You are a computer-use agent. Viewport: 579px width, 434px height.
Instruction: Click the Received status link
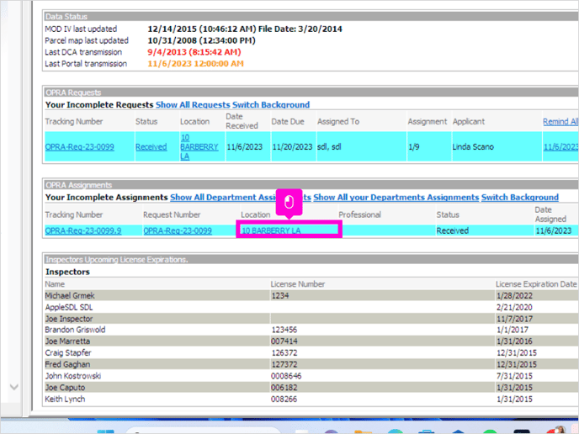151,147
